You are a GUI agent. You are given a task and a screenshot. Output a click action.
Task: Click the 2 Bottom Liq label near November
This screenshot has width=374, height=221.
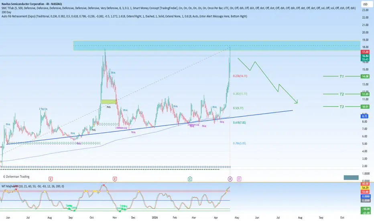(x=122, y=128)
